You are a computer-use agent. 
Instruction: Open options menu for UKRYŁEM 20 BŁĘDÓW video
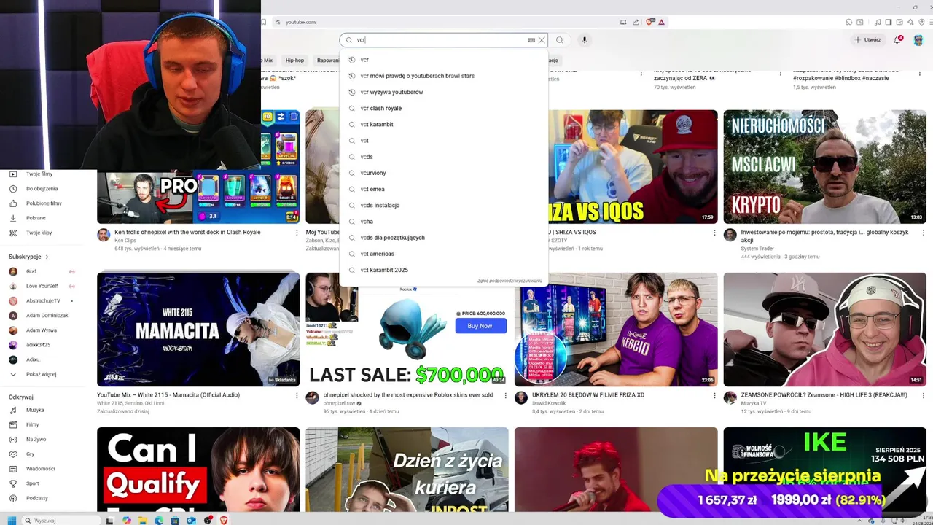coord(714,396)
